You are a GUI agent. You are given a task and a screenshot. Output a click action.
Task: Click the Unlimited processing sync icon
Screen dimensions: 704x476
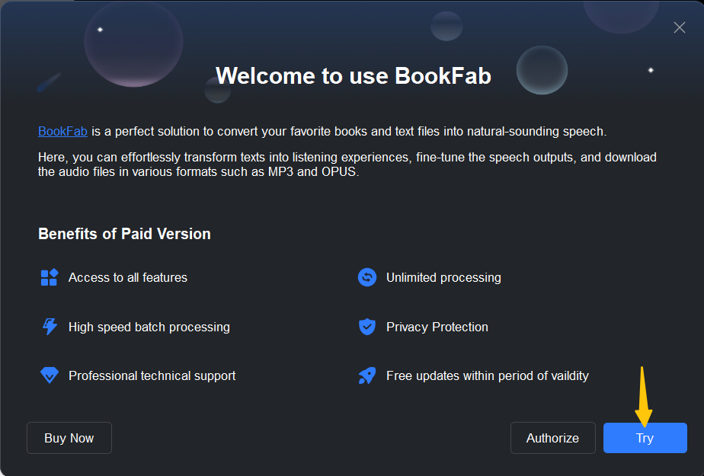[367, 277]
